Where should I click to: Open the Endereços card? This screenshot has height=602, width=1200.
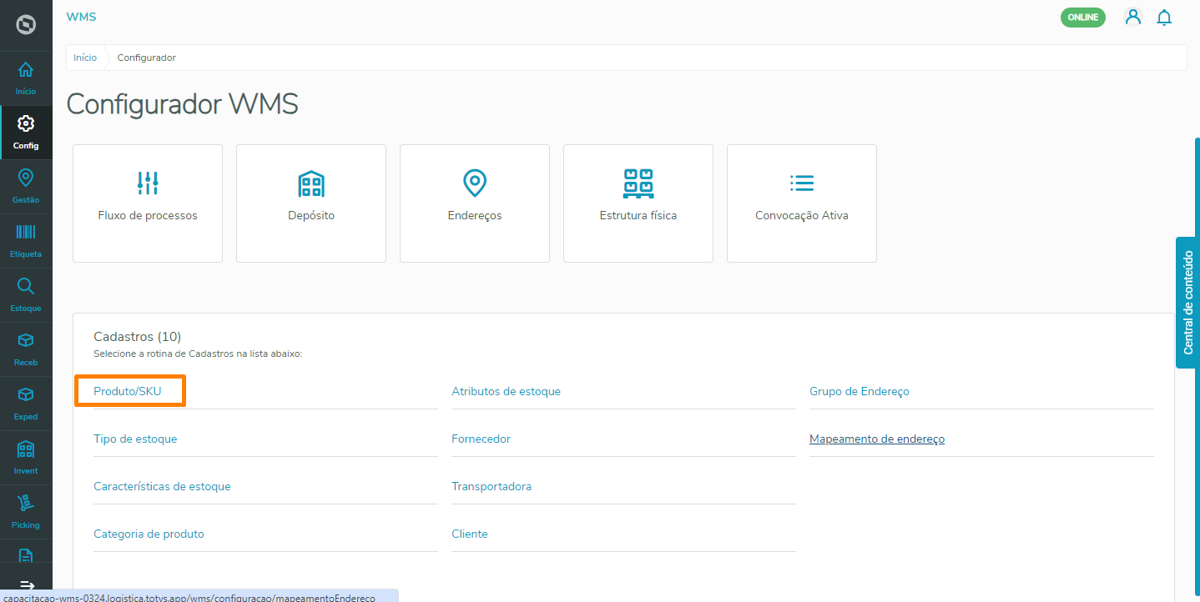475,203
